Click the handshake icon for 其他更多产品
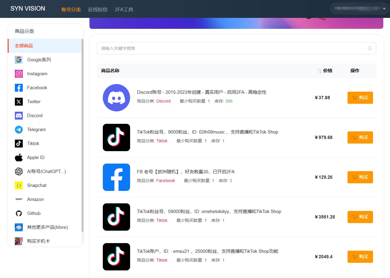390x278 pixels. [19, 227]
